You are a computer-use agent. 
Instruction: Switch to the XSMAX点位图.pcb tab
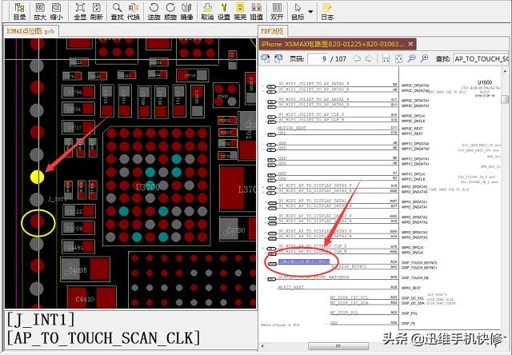click(30, 31)
